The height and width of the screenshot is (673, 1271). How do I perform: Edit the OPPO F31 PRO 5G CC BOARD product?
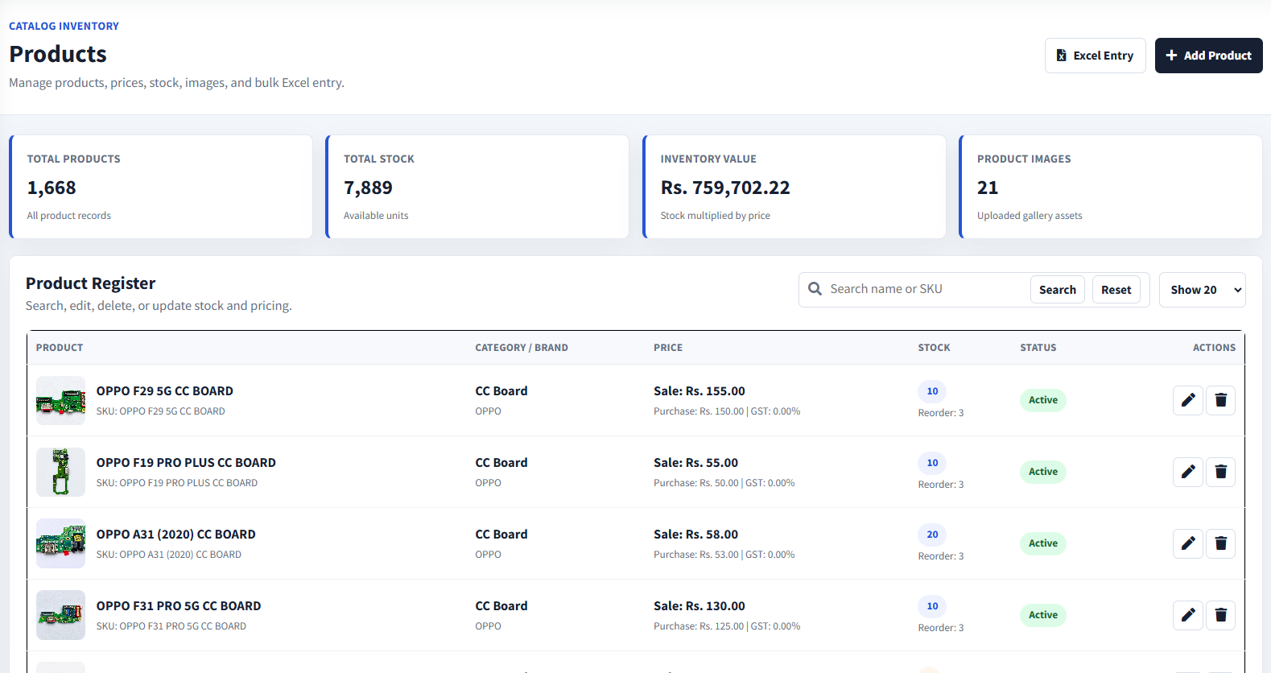[1188, 615]
